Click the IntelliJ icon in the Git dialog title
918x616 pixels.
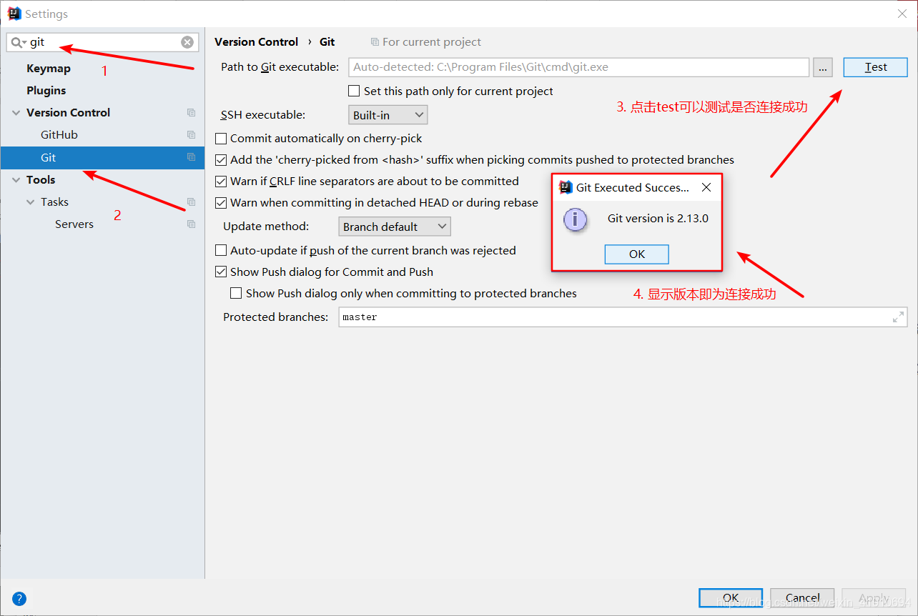[566, 187]
